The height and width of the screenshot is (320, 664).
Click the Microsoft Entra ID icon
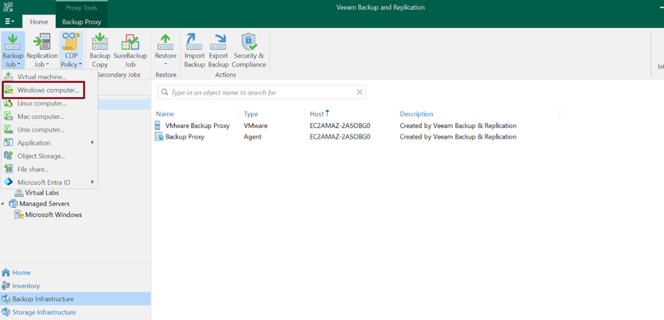(x=8, y=182)
